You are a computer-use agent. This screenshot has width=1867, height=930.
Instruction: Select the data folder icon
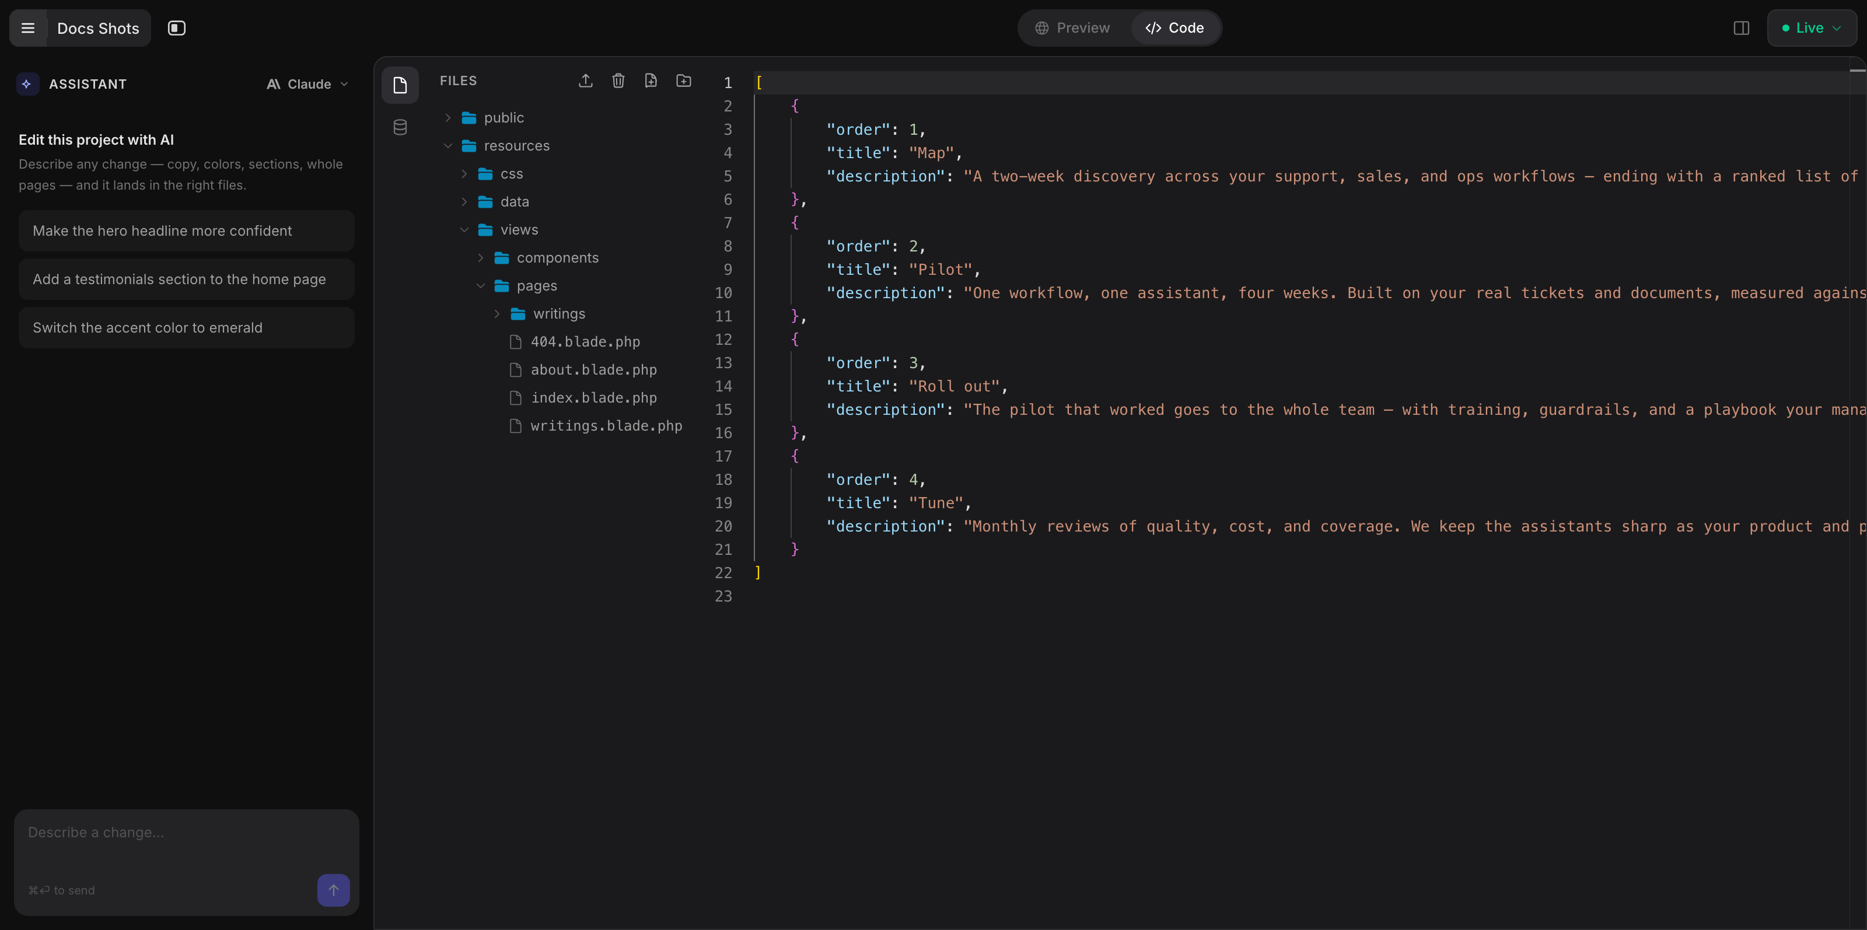485,201
